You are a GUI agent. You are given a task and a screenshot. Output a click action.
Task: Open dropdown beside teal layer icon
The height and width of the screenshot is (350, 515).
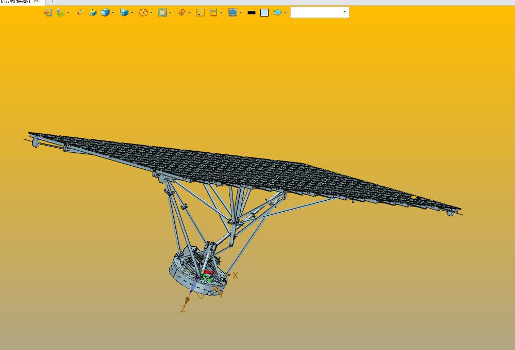286,12
